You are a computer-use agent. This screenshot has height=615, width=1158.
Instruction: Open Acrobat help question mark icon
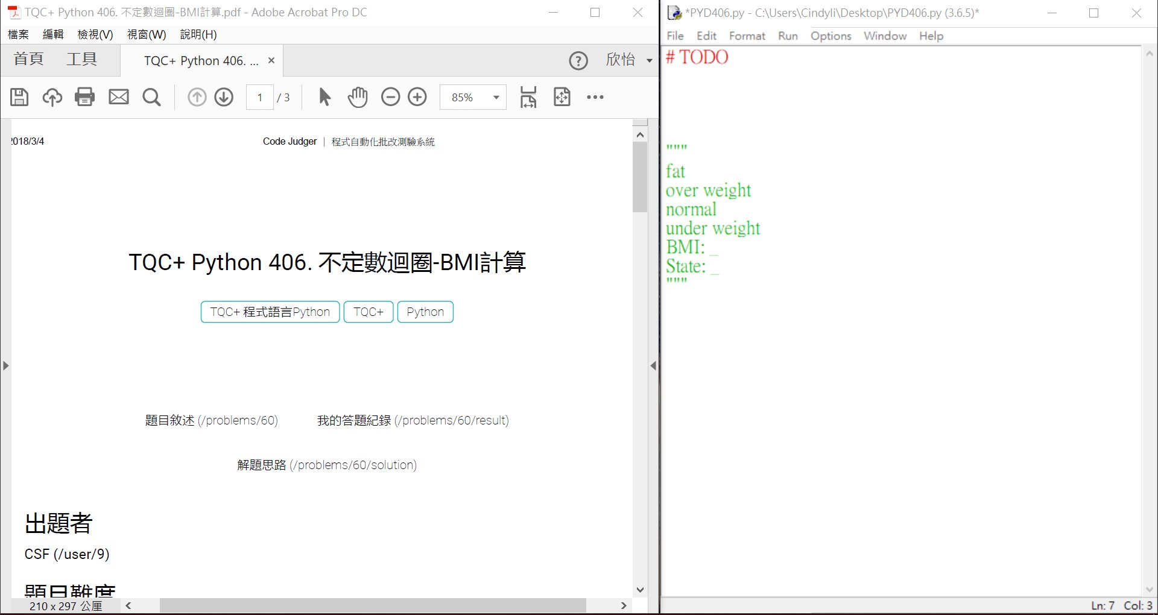tap(578, 61)
